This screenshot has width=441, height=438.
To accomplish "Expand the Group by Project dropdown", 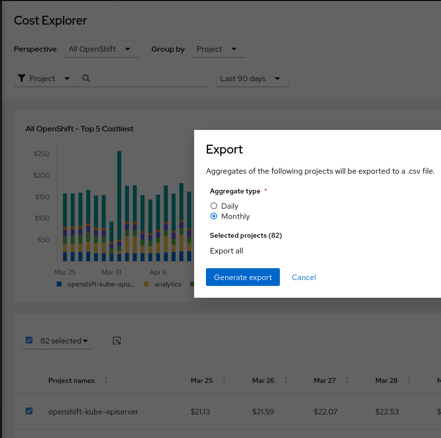I will [219, 49].
